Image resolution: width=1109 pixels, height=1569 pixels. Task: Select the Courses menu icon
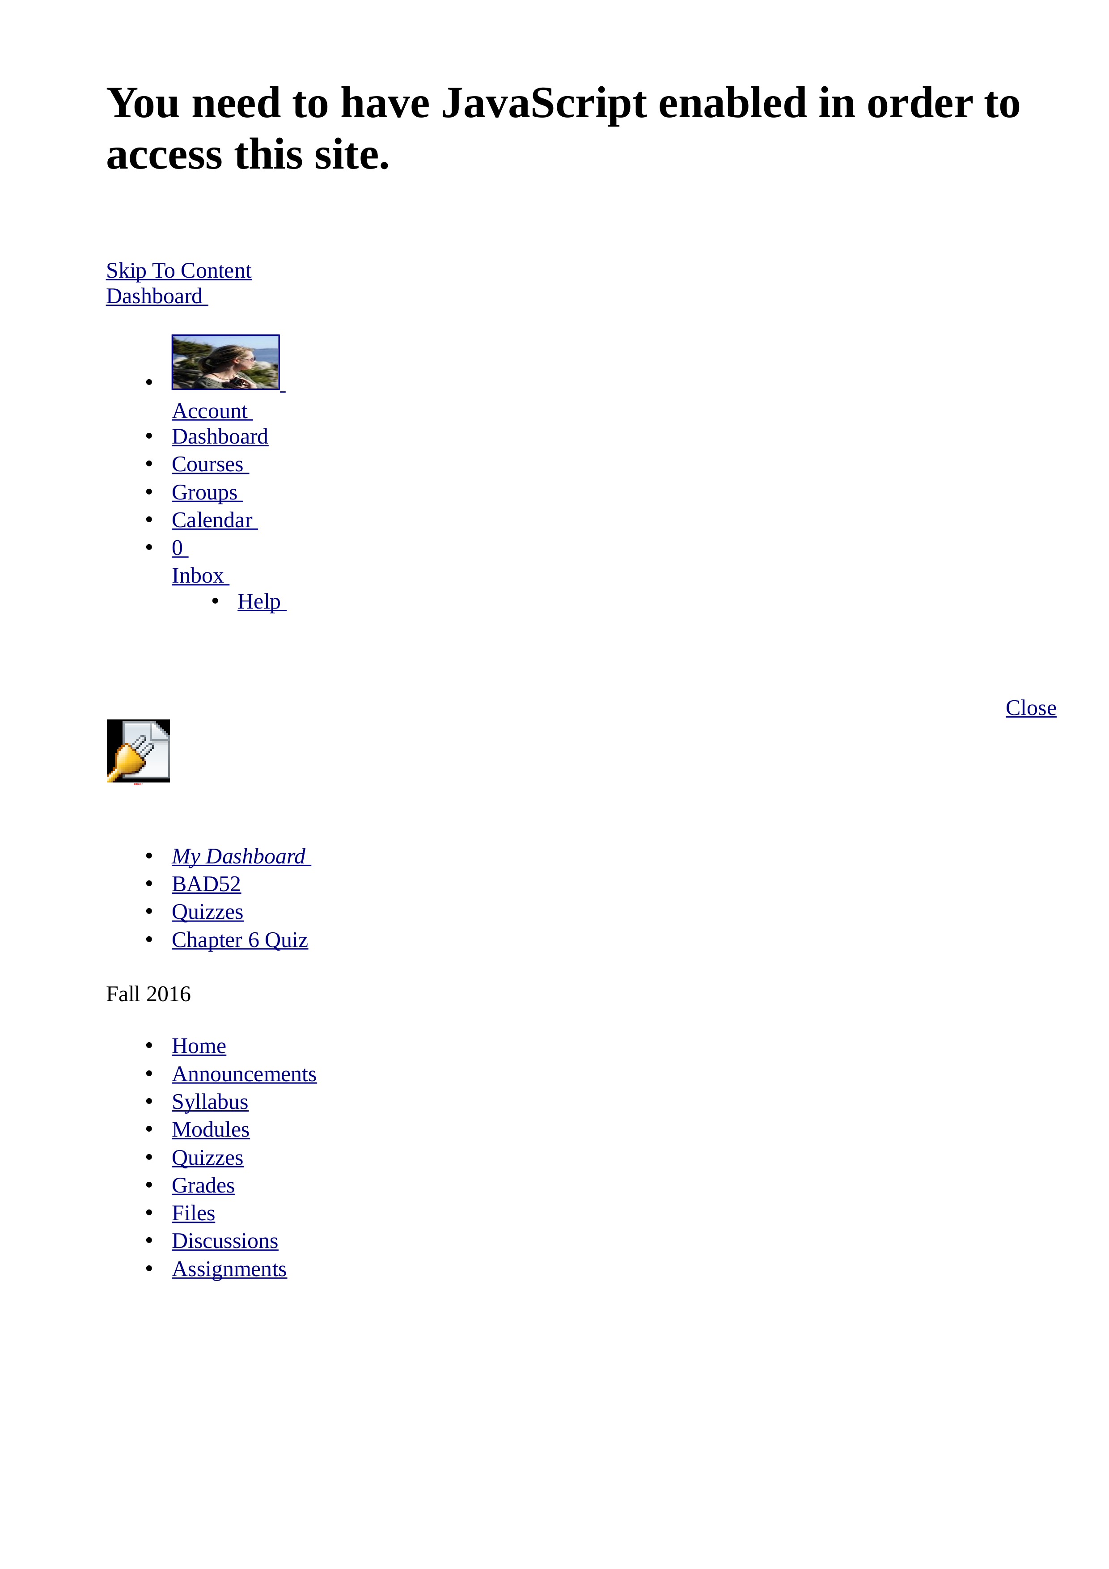pyautogui.click(x=207, y=464)
